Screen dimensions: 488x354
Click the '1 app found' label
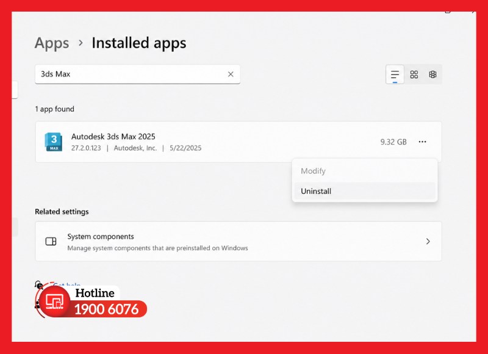point(54,109)
